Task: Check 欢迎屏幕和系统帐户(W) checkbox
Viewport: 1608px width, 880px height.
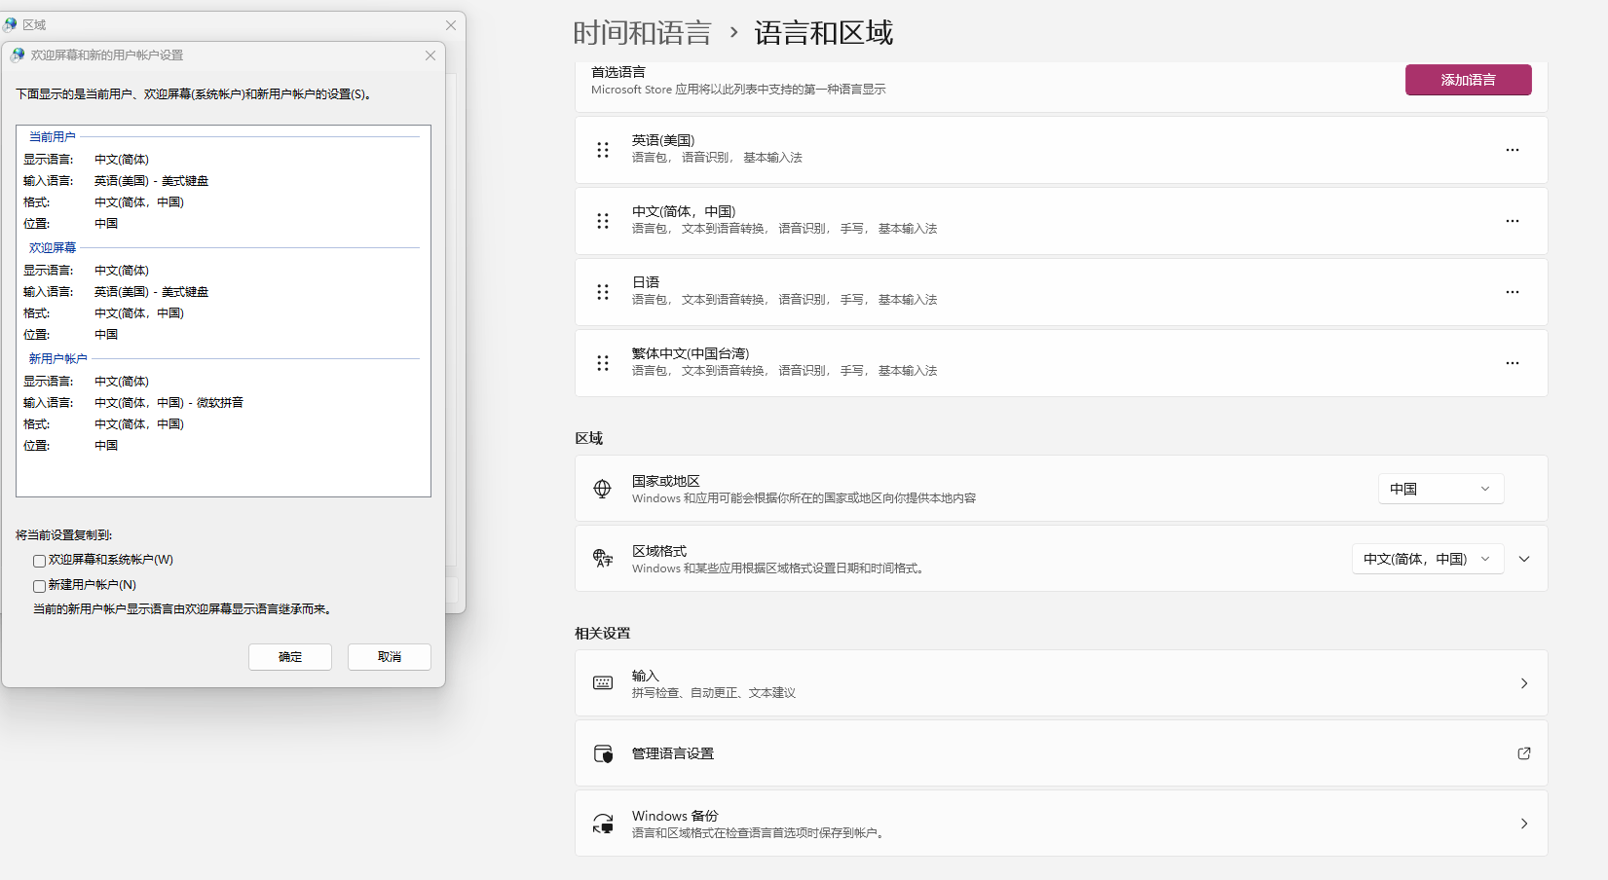Action: [39, 560]
